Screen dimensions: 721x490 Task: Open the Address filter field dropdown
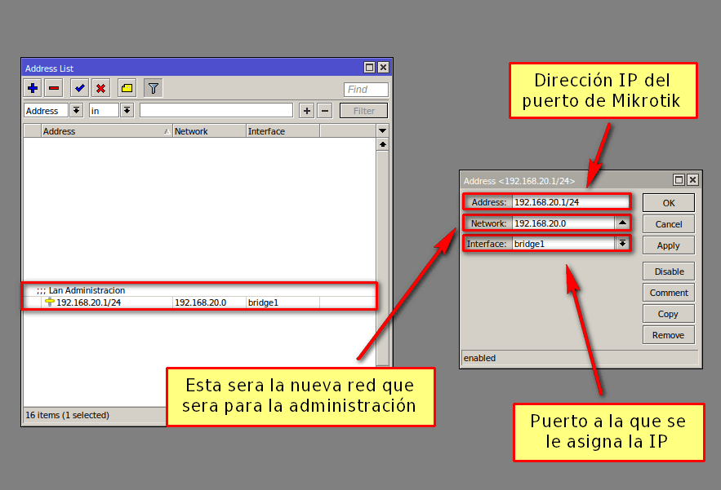click(76, 110)
